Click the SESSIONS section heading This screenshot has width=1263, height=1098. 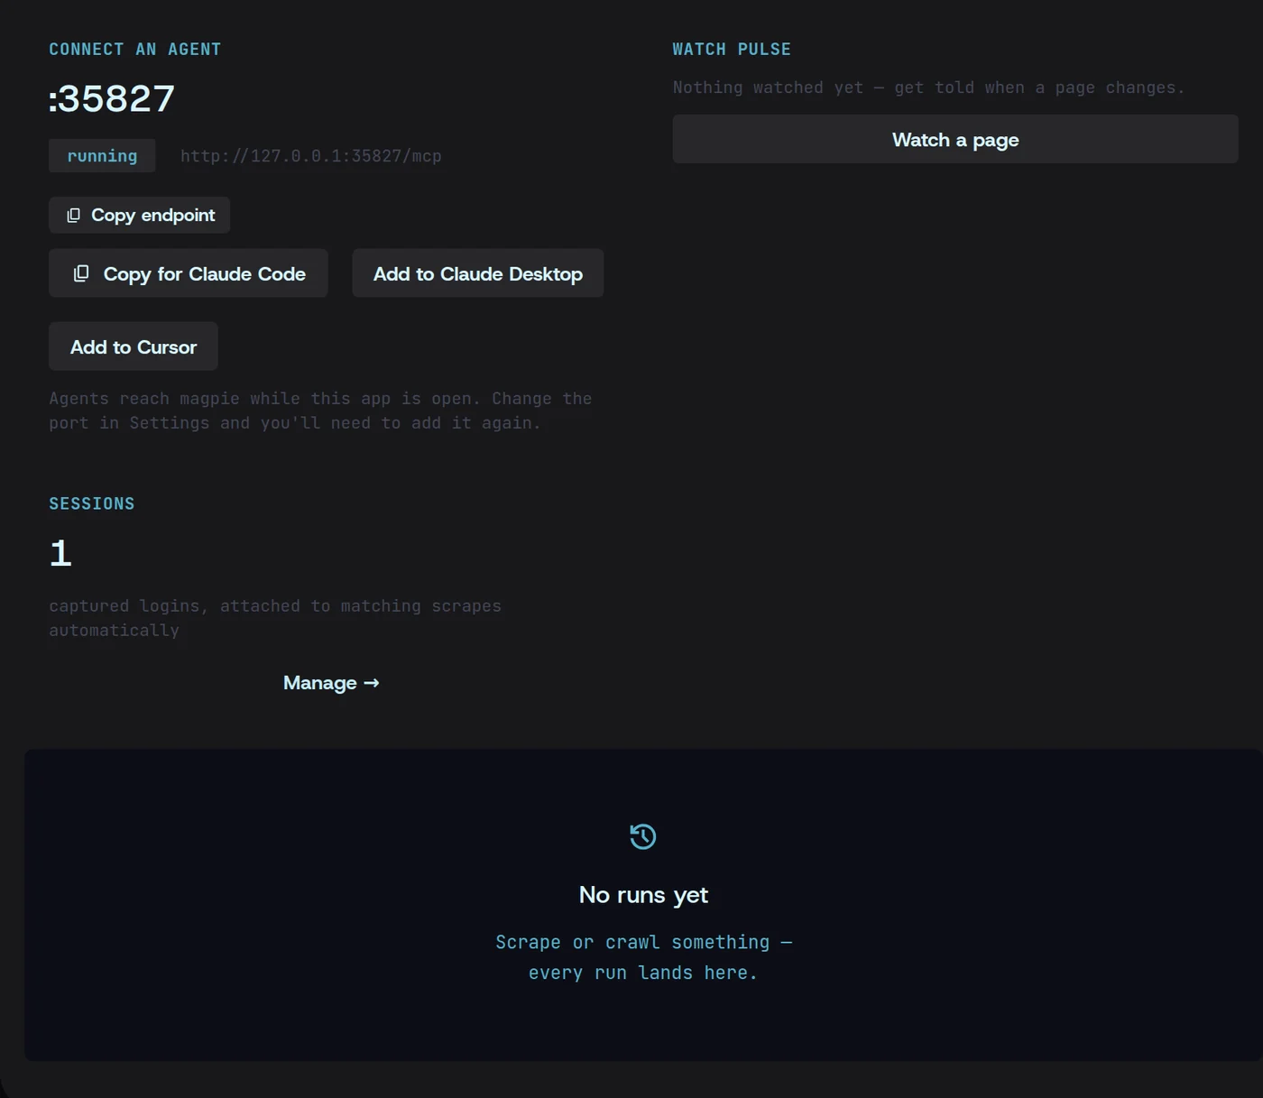point(92,503)
